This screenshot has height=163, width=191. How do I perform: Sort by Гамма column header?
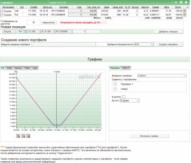click(155, 7)
